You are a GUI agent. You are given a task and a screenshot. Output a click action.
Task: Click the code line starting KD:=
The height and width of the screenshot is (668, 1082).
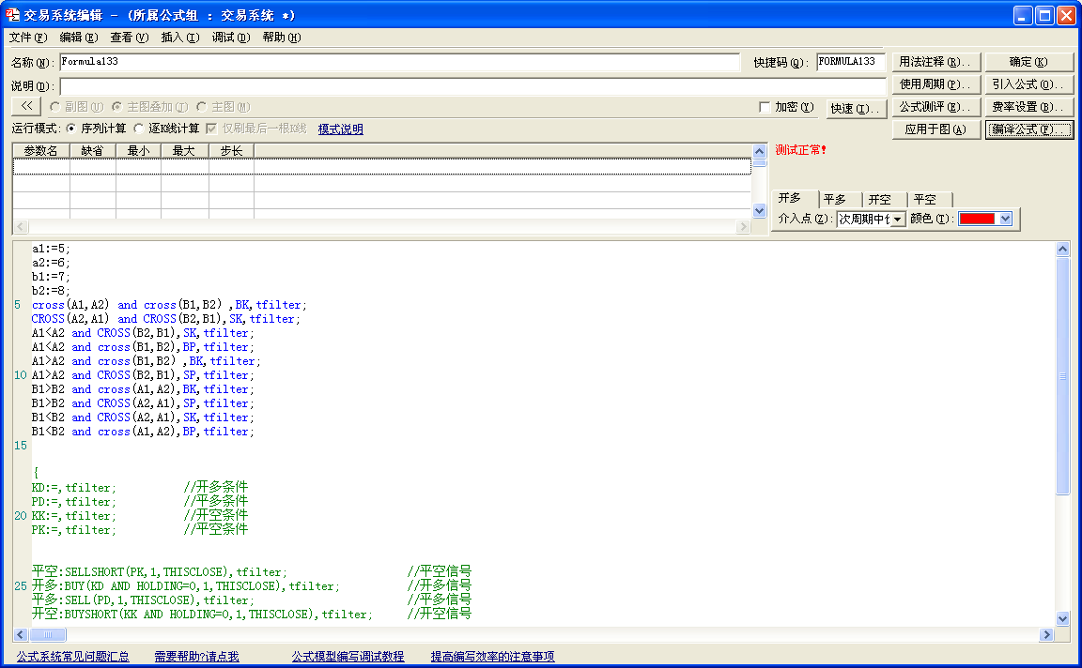click(140, 487)
